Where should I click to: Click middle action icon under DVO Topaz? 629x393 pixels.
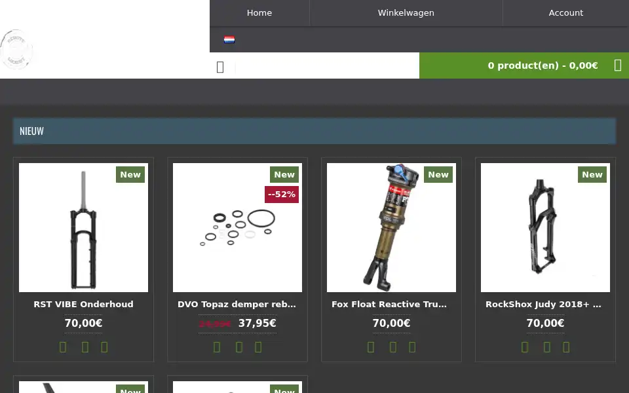point(239,347)
